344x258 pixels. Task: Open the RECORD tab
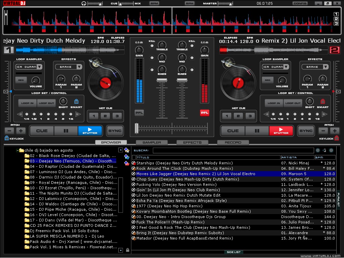[x=233, y=142]
